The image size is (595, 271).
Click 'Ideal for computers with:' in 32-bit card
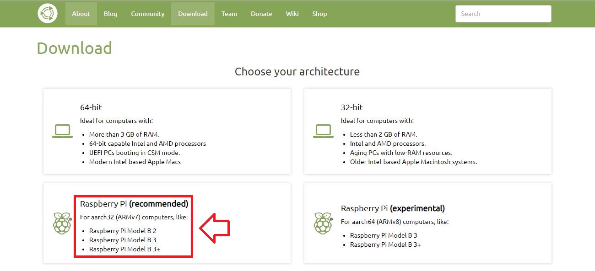pyautogui.click(x=377, y=121)
